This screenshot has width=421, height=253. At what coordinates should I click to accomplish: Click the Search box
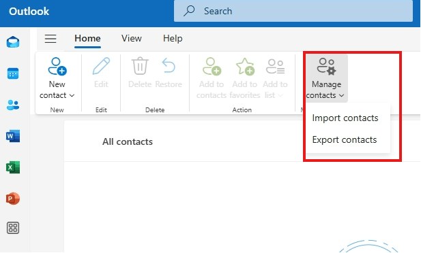point(293,11)
